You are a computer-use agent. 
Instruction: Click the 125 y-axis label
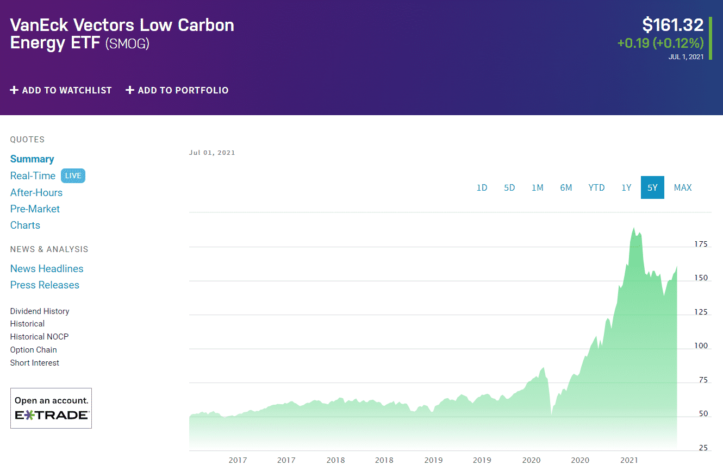(x=701, y=312)
